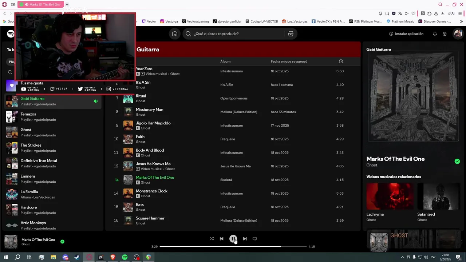Sort by the duration clock header icon
Viewport: 466px width, 262px height.
[341, 61]
